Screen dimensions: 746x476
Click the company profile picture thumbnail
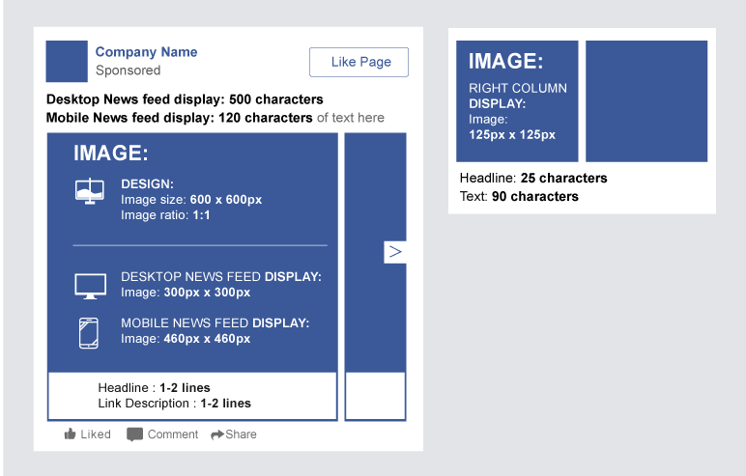click(x=67, y=62)
